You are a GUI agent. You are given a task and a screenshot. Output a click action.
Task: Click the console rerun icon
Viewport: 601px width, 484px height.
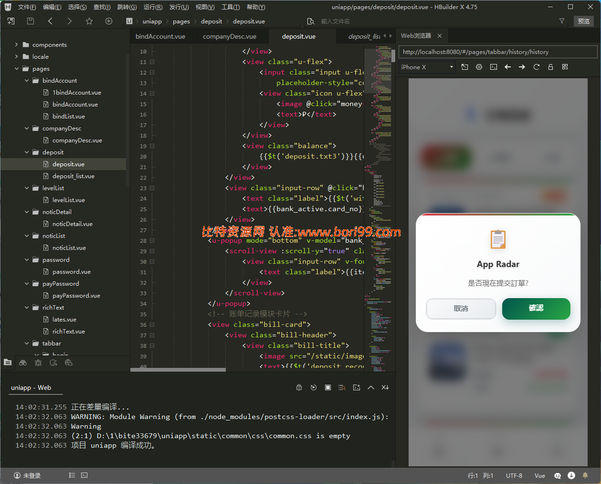(314, 387)
